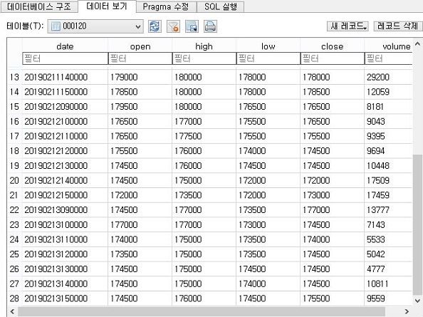Image resolution: width=423 pixels, height=317 pixels.
Task: Clear all filters using the filter icon
Action: click(x=173, y=26)
